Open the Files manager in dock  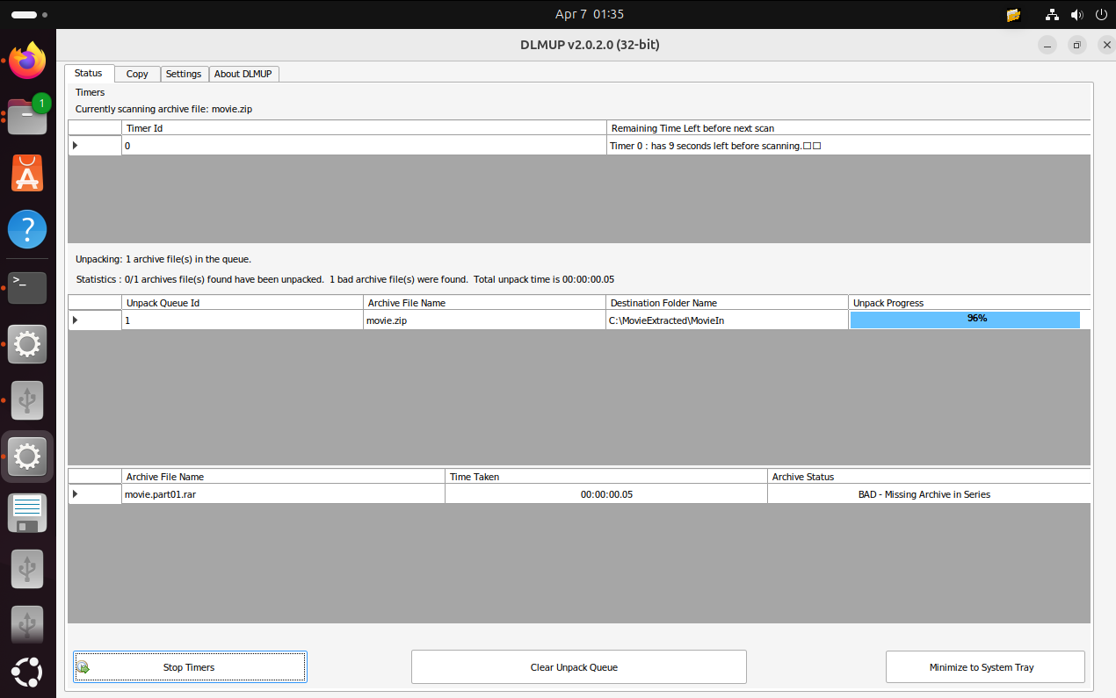27,117
